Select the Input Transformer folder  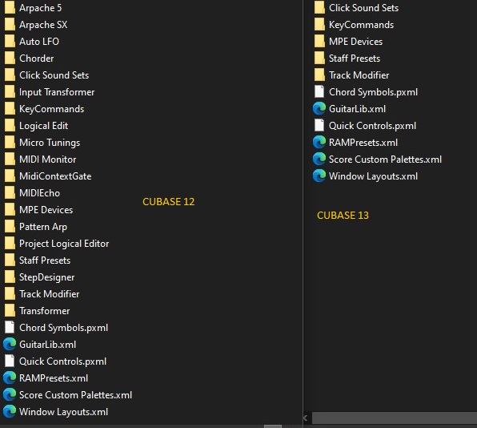[x=57, y=92]
